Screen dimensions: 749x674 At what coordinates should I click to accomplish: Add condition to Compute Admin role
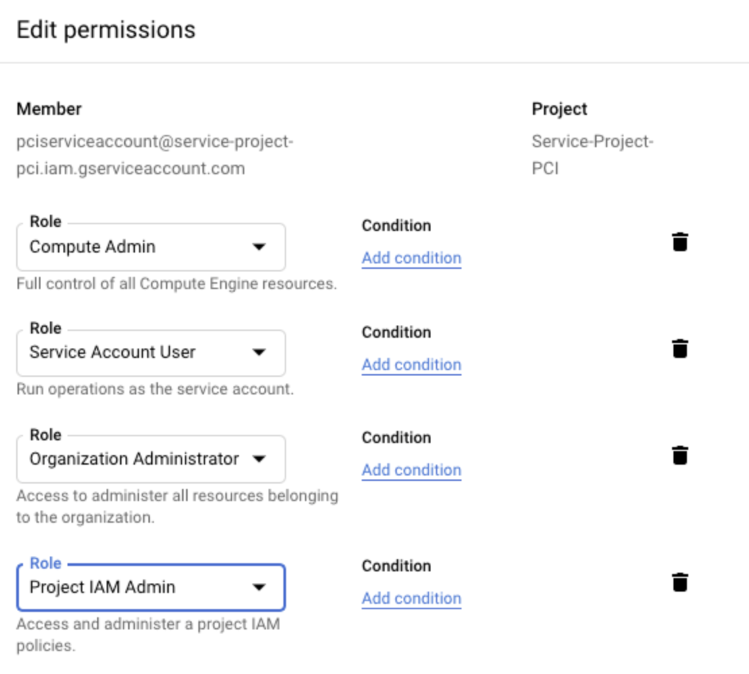411,258
